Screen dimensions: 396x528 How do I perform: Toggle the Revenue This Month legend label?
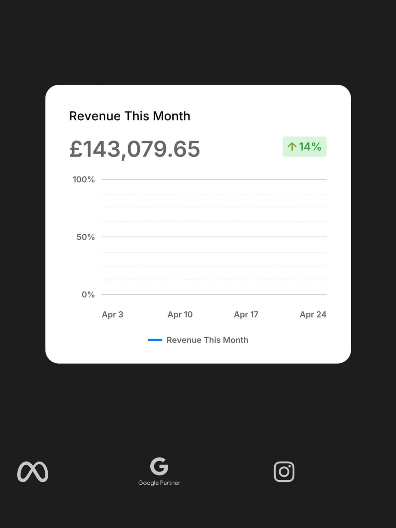(x=207, y=340)
